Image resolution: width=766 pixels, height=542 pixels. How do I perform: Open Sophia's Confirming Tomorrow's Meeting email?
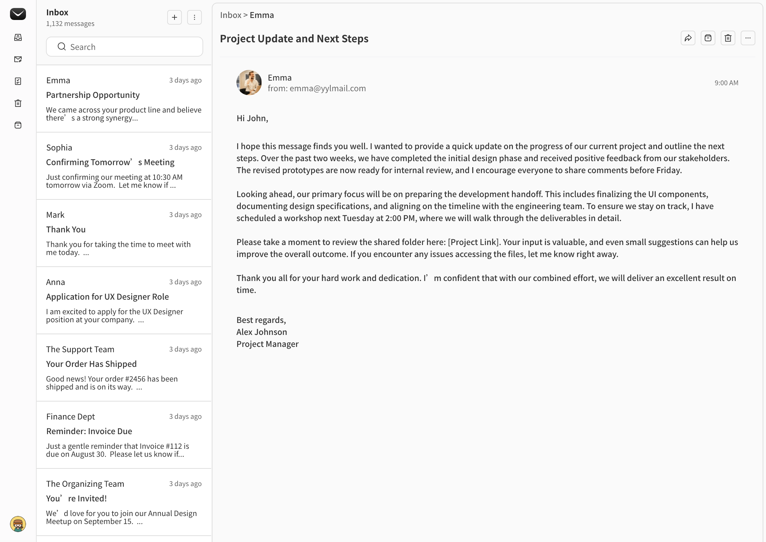[x=124, y=166]
